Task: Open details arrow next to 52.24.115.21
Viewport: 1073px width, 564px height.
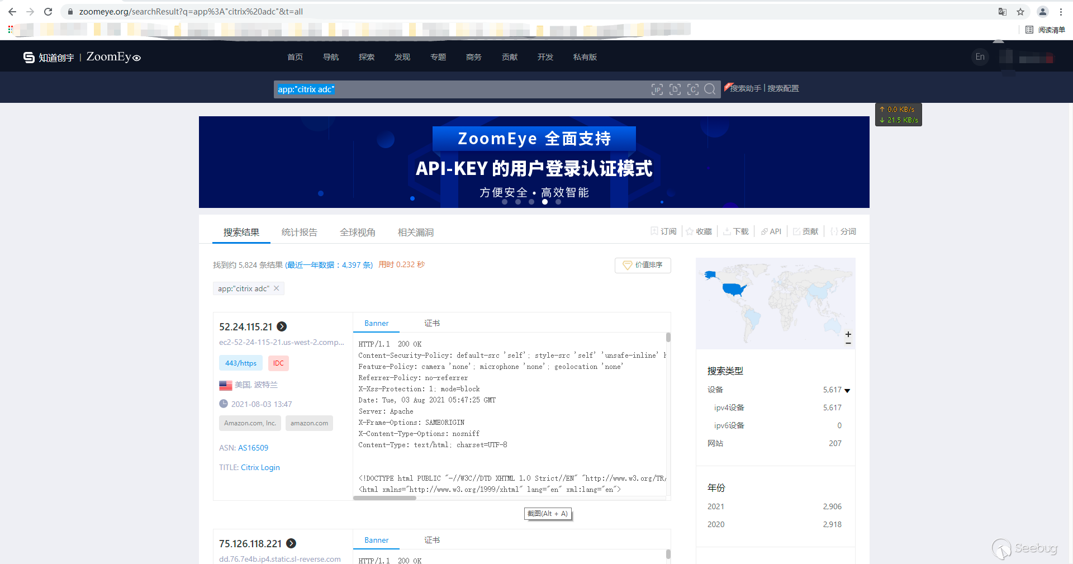Action: tap(282, 326)
